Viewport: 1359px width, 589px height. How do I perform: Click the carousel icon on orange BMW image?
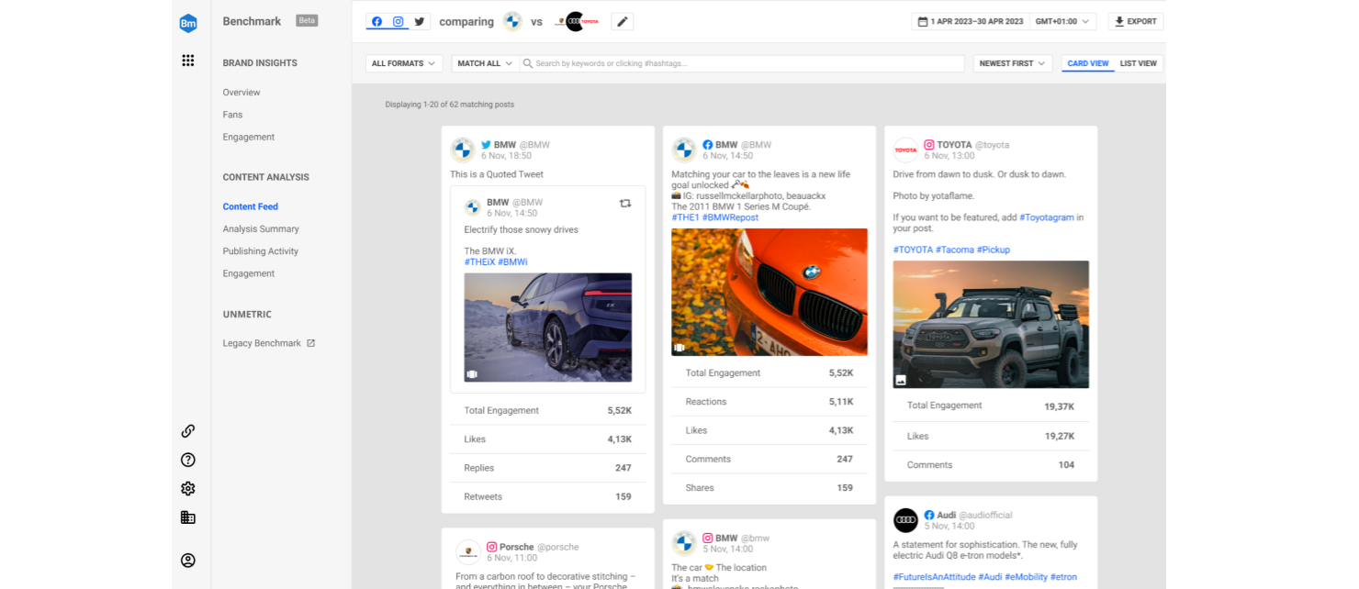click(679, 348)
